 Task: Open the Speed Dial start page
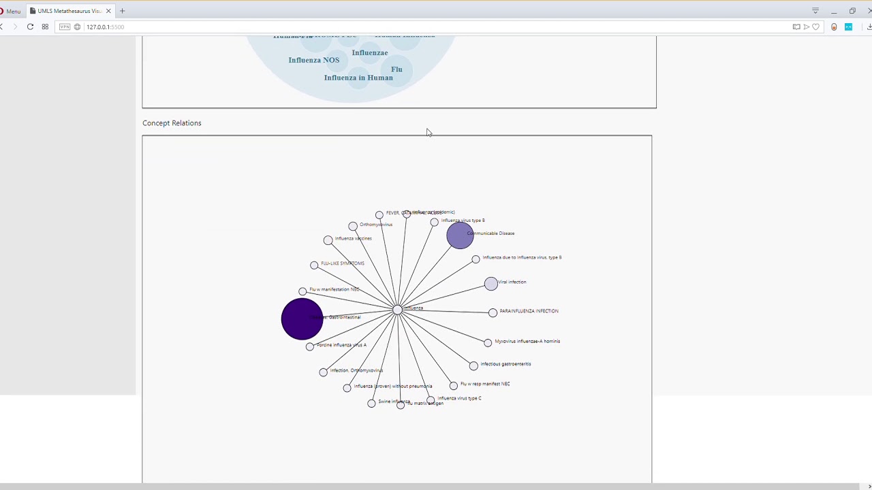point(45,27)
